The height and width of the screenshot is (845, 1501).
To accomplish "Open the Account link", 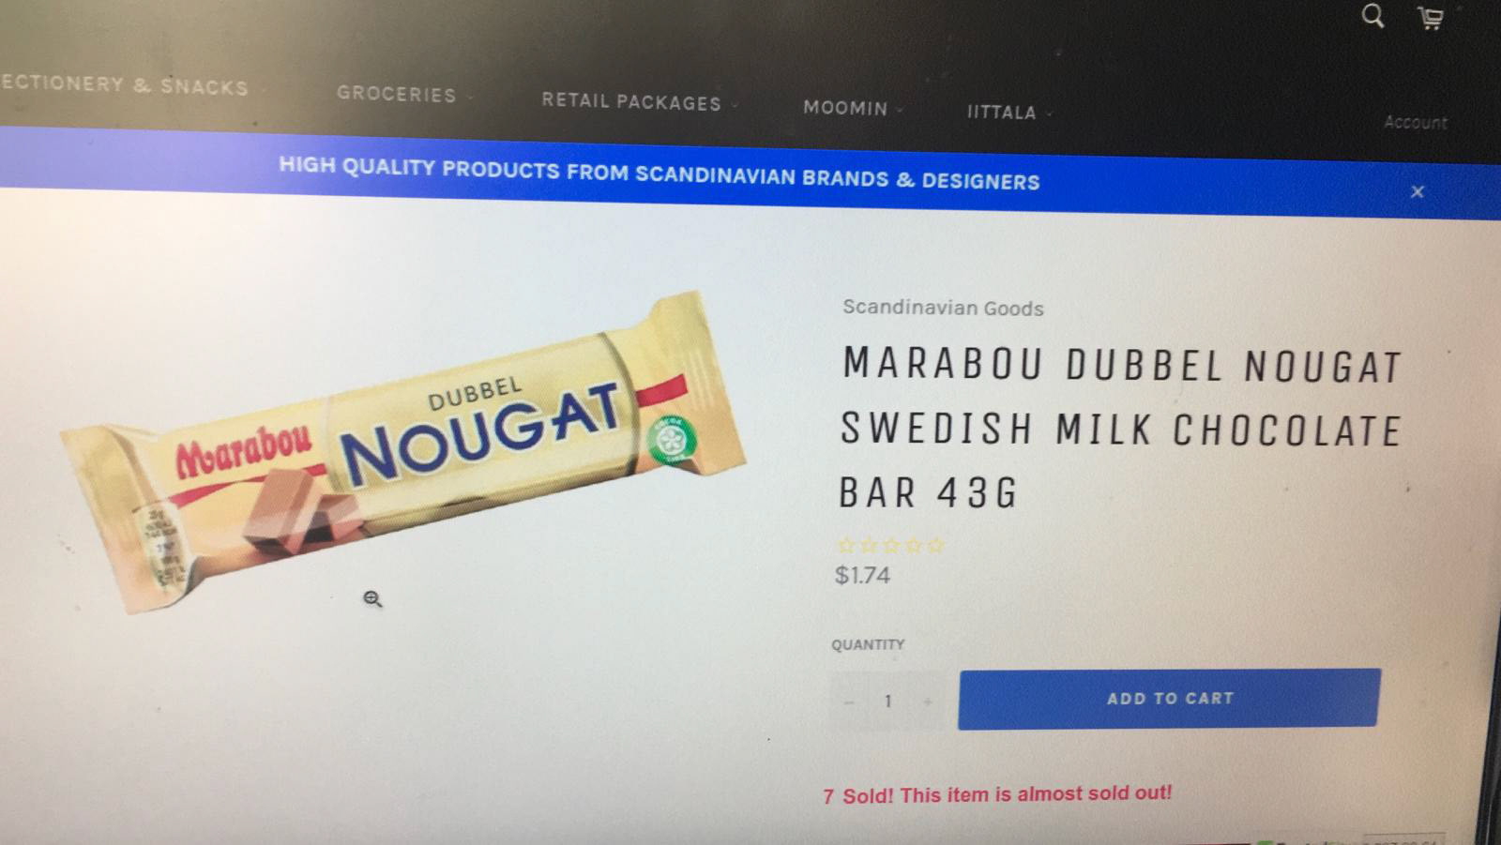I will pos(1415,122).
